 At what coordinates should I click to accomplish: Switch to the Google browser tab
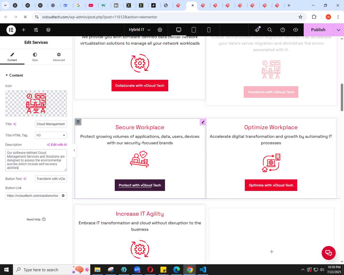[78, 5]
